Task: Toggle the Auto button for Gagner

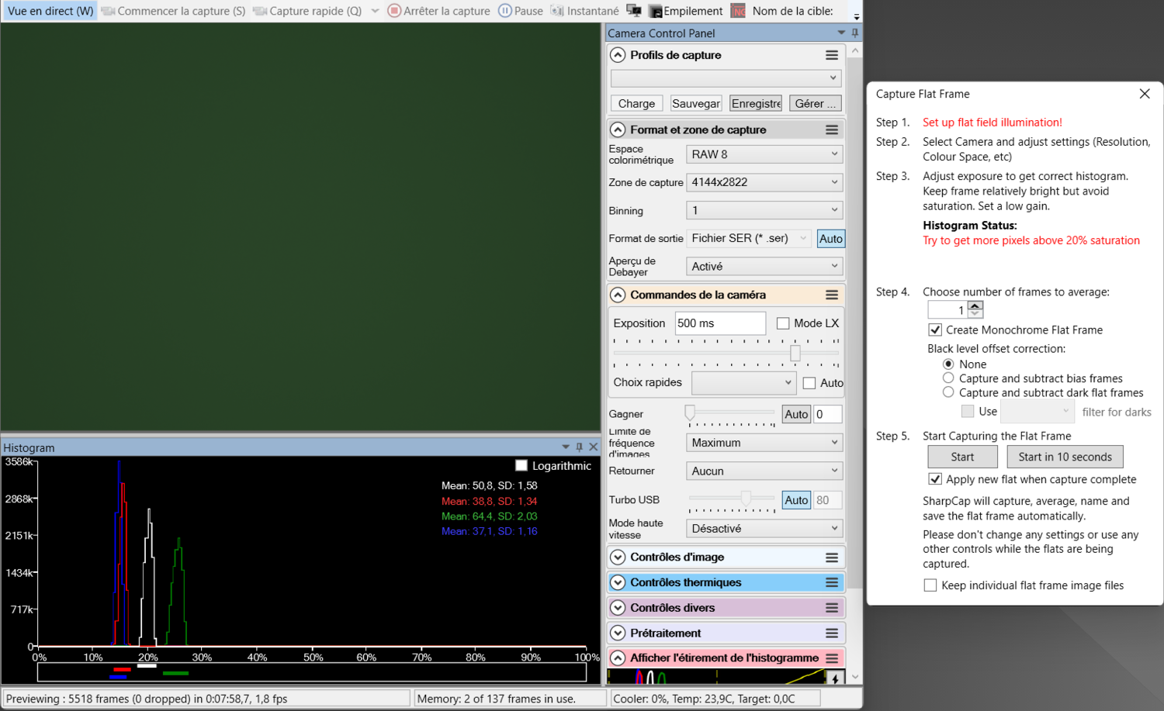Action: click(796, 414)
